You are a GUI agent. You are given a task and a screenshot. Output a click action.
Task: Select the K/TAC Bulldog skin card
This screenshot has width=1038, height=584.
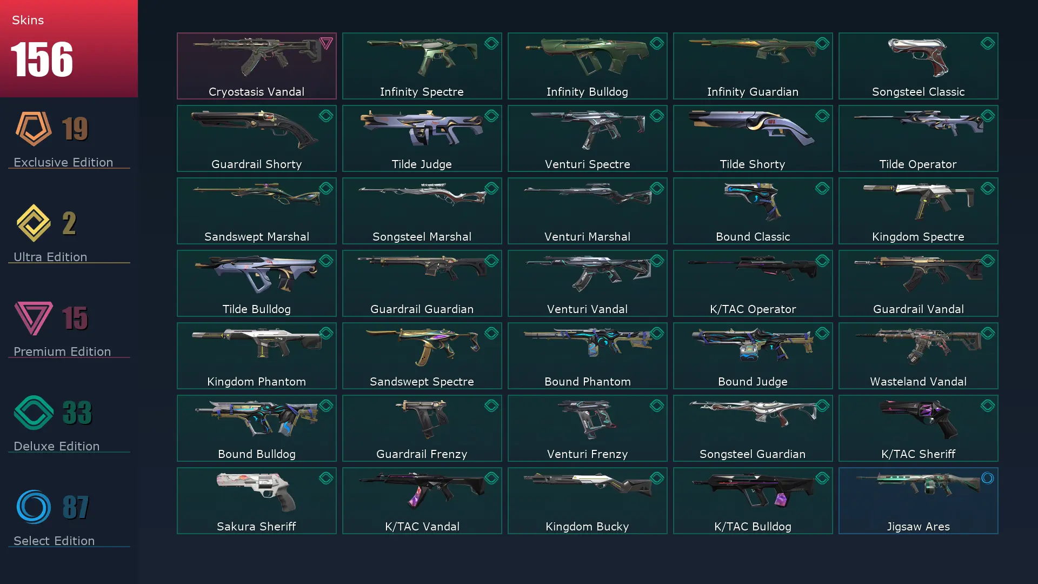[753, 501]
